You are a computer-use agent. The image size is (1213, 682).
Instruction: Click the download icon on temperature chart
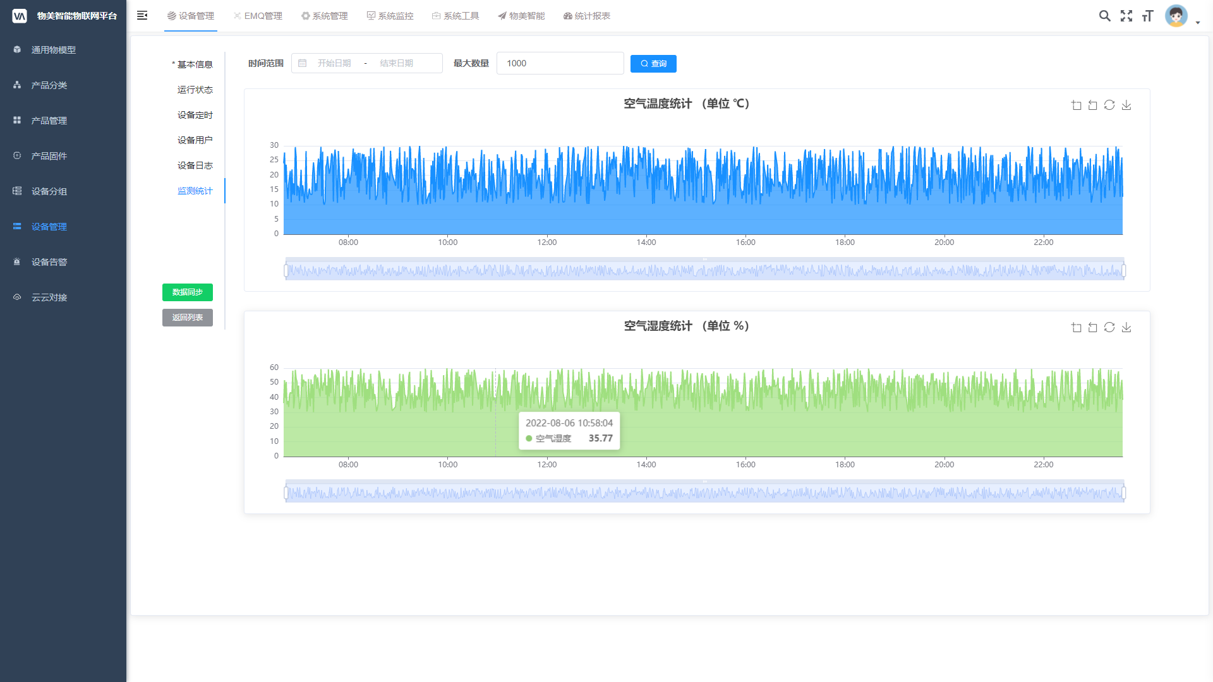point(1126,105)
